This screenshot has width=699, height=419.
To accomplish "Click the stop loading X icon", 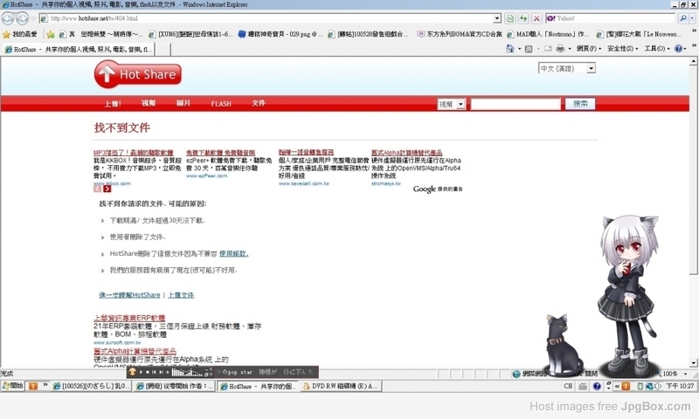I will 536,18.
